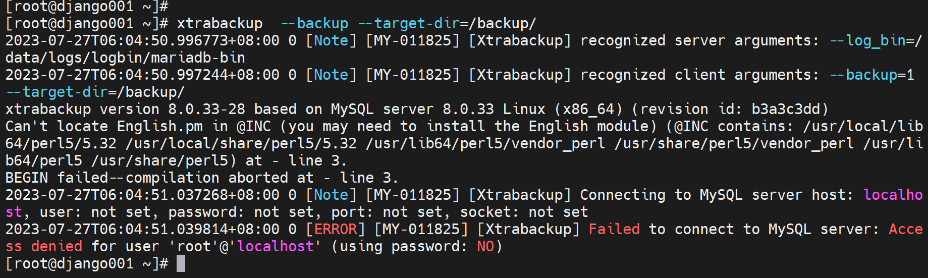Click the red NO after using password

tap(485, 246)
